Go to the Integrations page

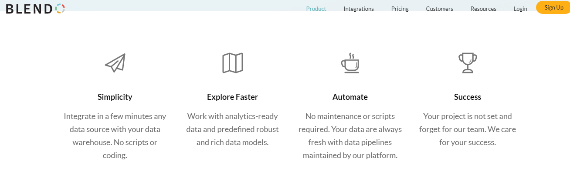(x=359, y=9)
